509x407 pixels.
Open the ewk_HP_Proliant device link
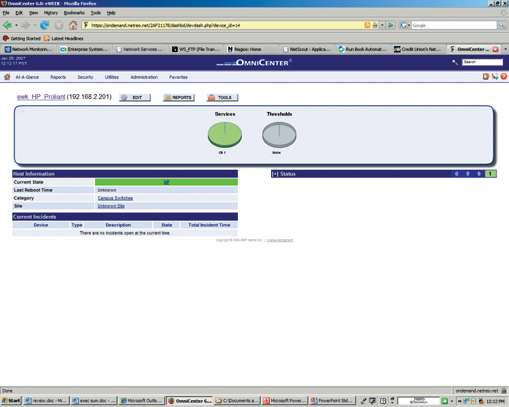41,97
